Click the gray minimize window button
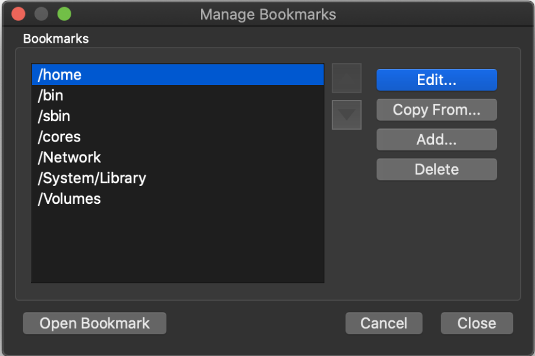The height and width of the screenshot is (356, 535). pos(41,14)
